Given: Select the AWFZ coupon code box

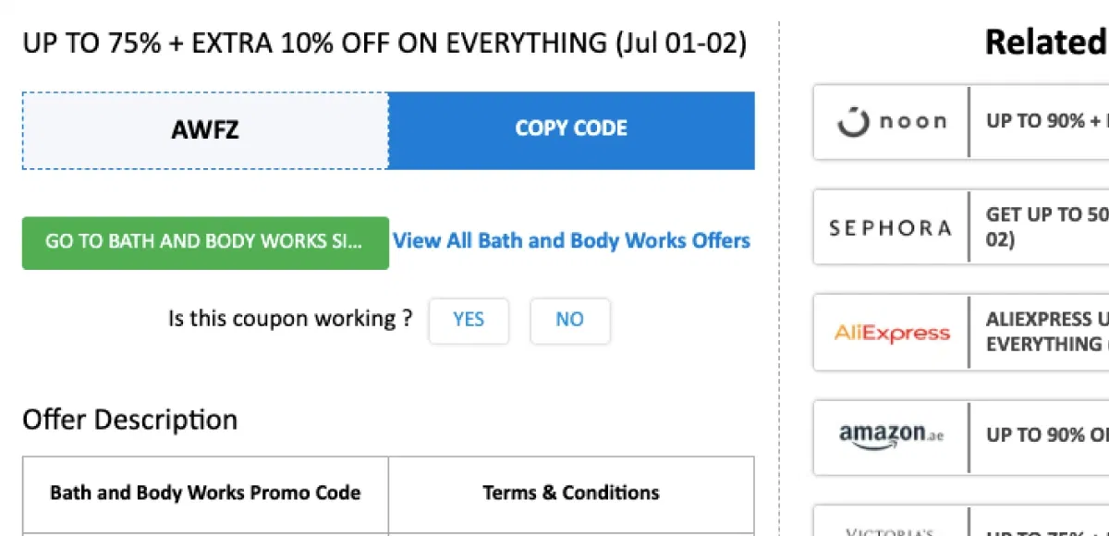Looking at the screenshot, I should [203, 128].
